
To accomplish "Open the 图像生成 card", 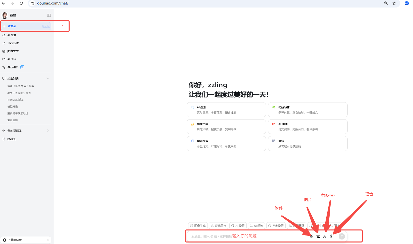I will (x=226, y=127).
